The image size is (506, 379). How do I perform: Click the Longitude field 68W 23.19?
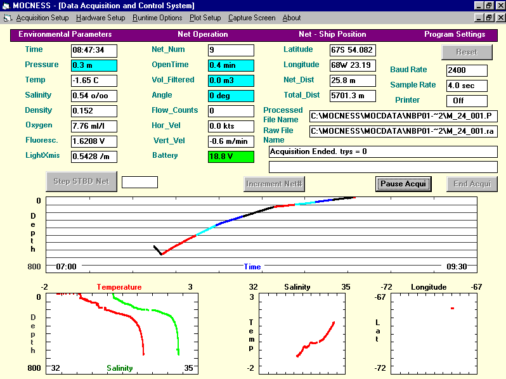353,65
